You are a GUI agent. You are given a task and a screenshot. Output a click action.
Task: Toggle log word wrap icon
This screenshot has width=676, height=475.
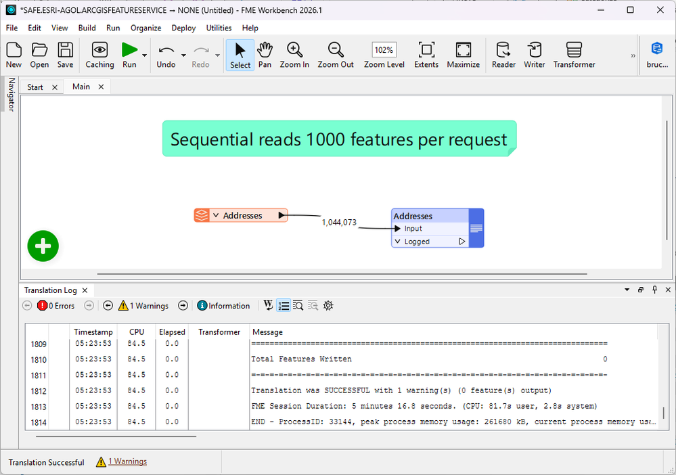268,306
